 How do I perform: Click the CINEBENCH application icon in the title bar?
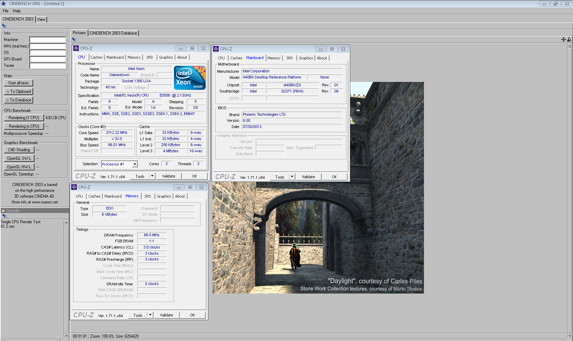coord(4,3)
